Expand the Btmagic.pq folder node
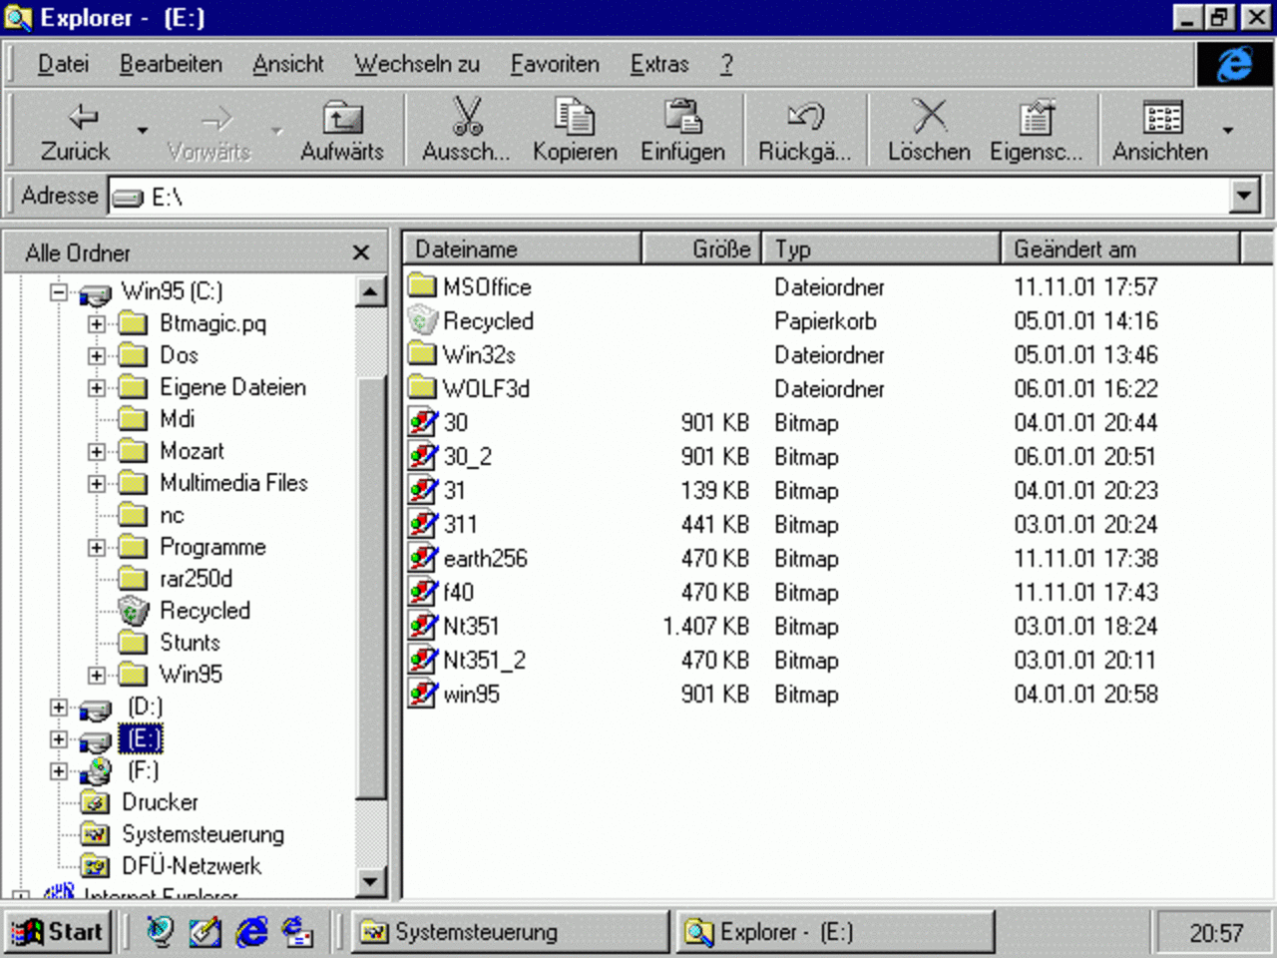Screen dimensions: 1277x958 97,324
